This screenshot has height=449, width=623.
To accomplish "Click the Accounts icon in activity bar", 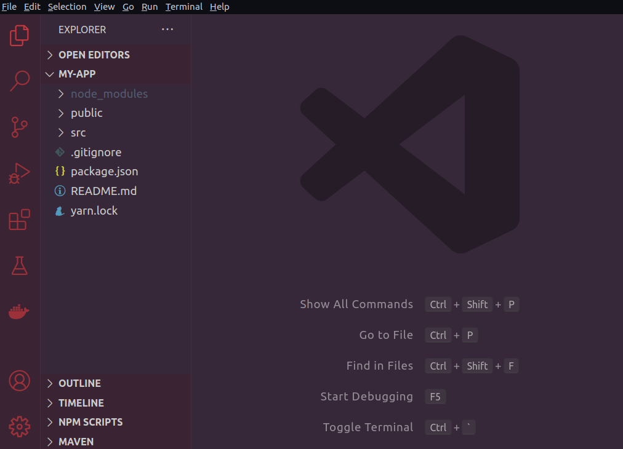I will pyautogui.click(x=20, y=381).
